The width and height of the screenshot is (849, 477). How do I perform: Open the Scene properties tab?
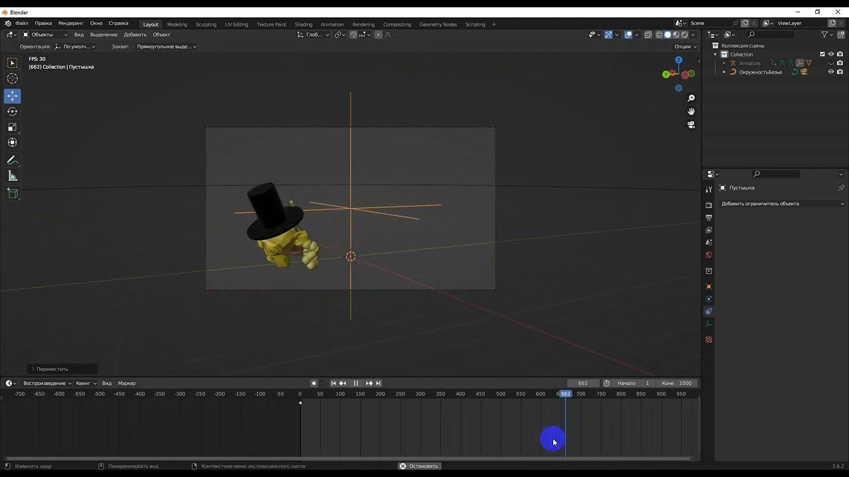(x=708, y=242)
